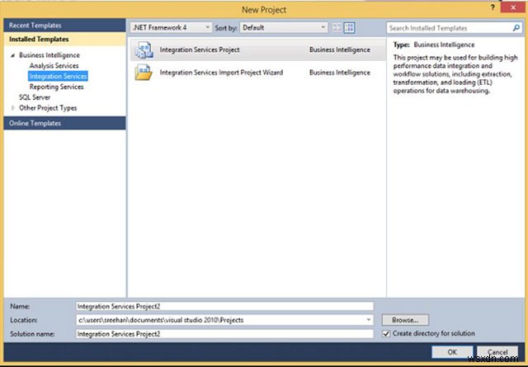Click the Integration Services Project template icon

[144, 49]
